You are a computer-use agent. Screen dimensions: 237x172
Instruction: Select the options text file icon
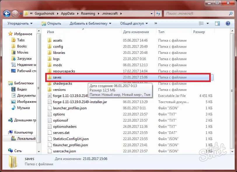coord(50,114)
